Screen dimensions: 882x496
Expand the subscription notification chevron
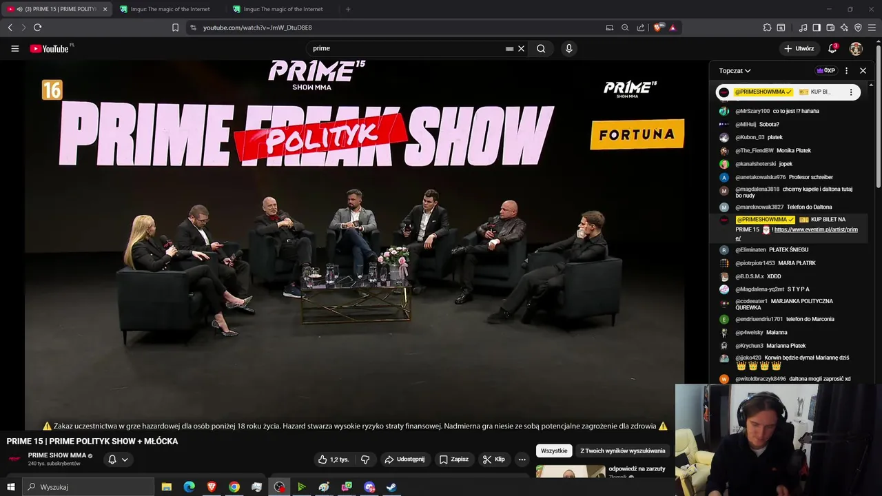[125, 459]
